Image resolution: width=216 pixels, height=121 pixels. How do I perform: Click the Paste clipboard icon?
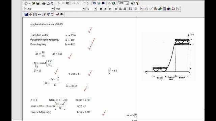pos(67,3)
